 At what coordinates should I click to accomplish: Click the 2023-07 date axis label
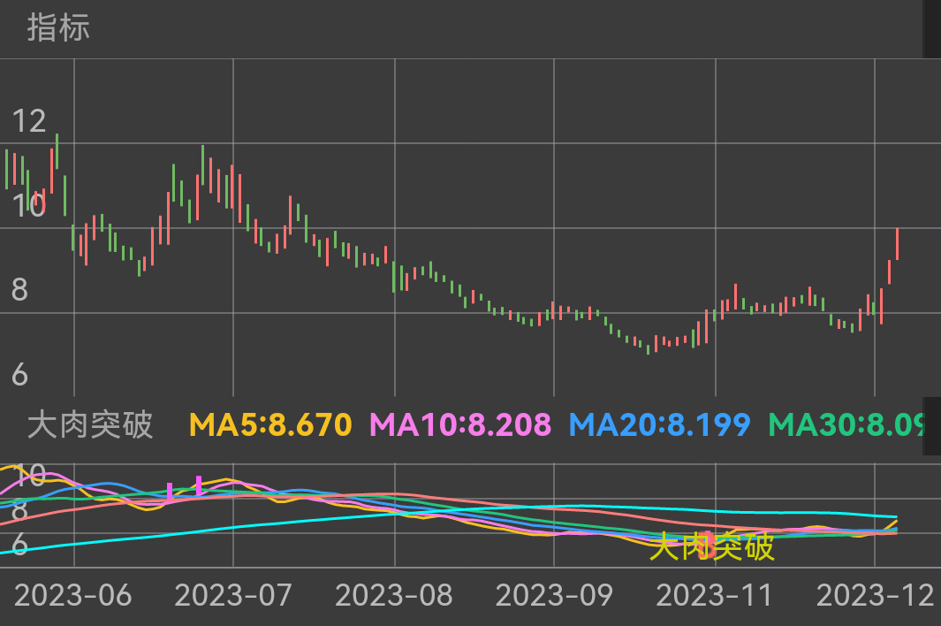(233, 595)
